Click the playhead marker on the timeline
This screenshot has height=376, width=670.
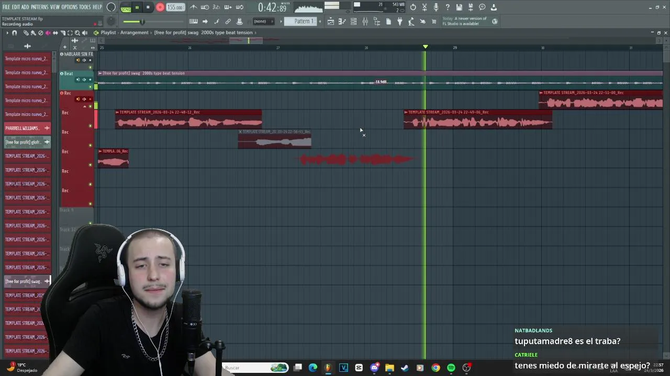(425, 47)
